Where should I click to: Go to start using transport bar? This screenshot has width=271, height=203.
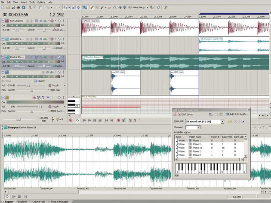pos(107,120)
